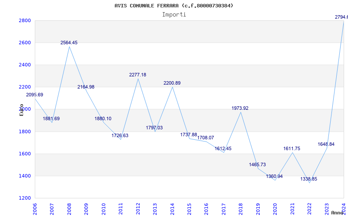The image size is (348, 217).
Task: Click the 1612.45 data label
Action: click(x=223, y=148)
